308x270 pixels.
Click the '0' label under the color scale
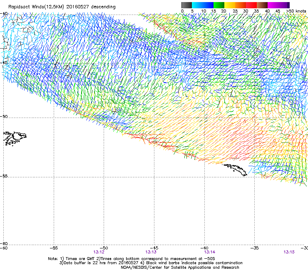(x=182, y=11)
